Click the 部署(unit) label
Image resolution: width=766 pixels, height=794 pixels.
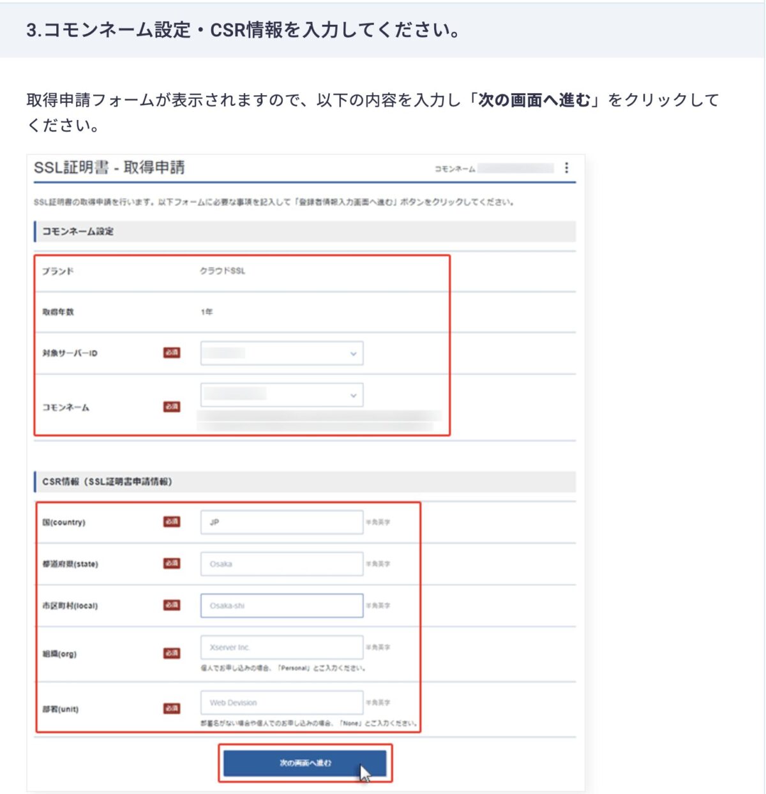pos(61,708)
